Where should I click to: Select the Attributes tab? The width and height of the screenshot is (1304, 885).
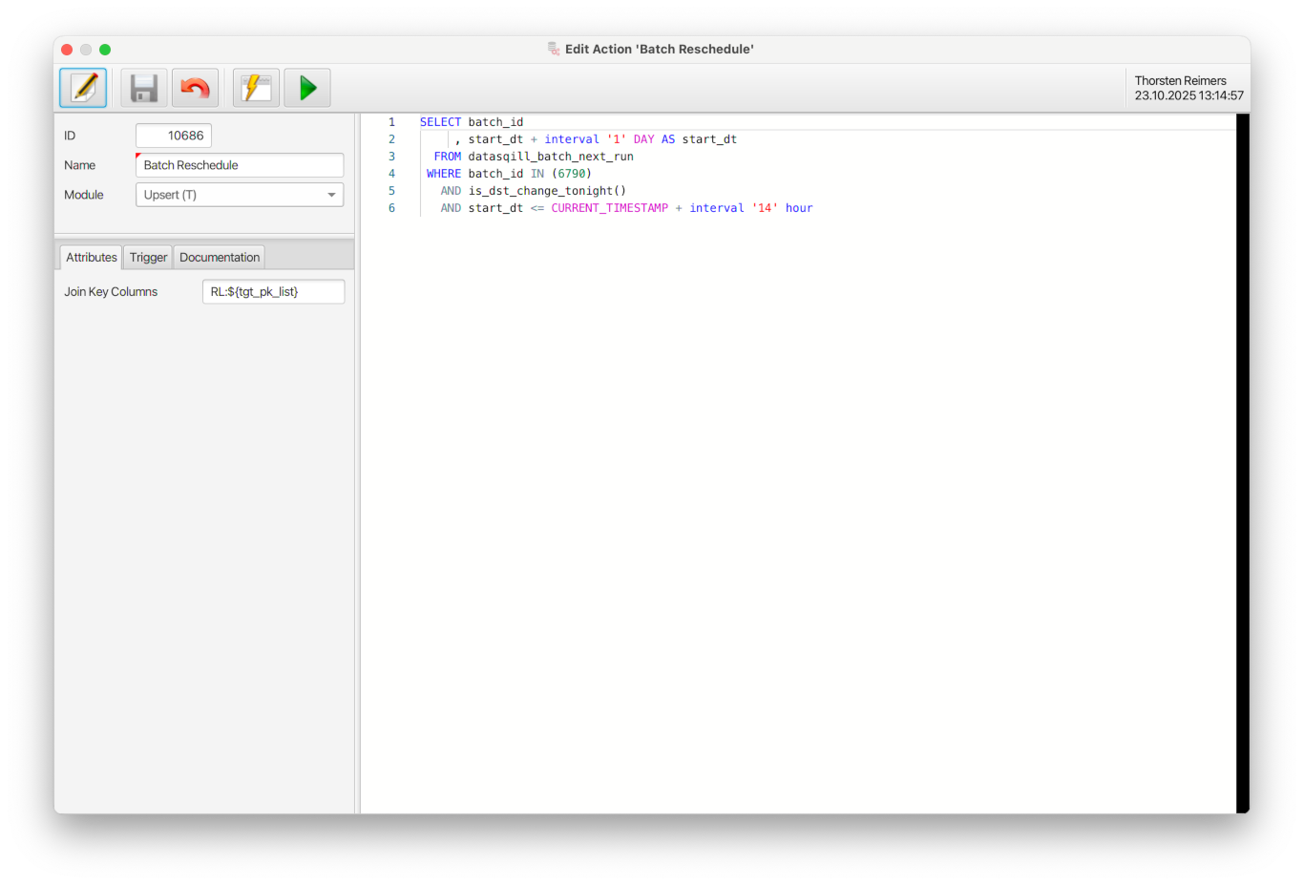point(92,258)
